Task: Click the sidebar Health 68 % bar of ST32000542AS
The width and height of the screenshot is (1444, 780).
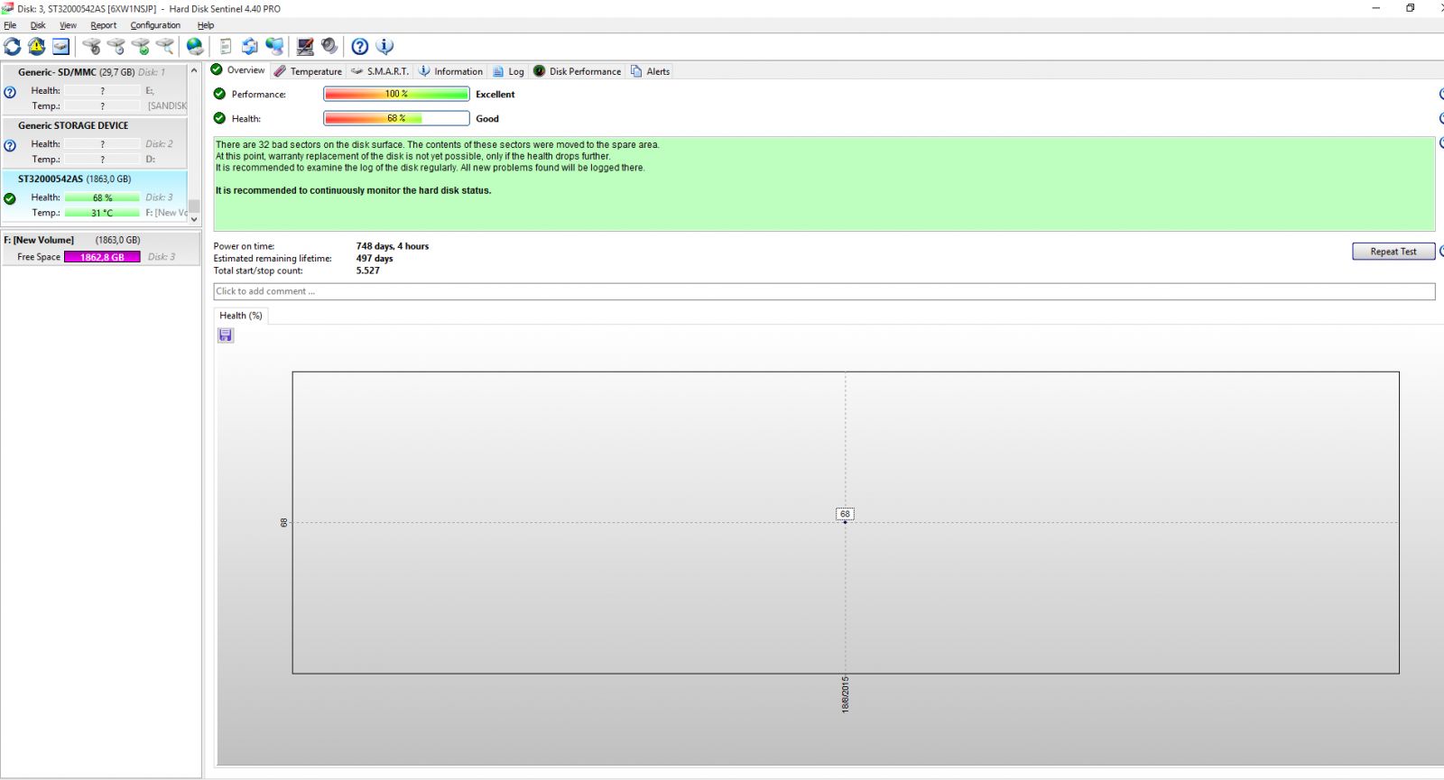Action: [102, 197]
